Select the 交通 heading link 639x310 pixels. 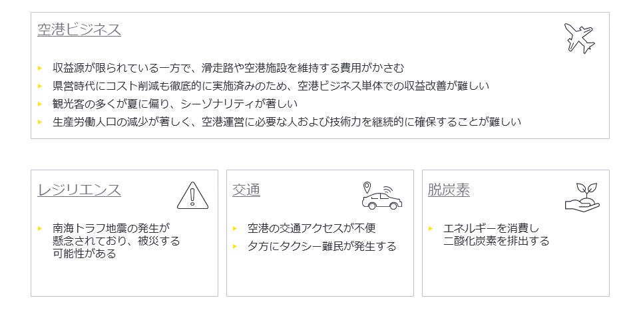tap(246, 190)
